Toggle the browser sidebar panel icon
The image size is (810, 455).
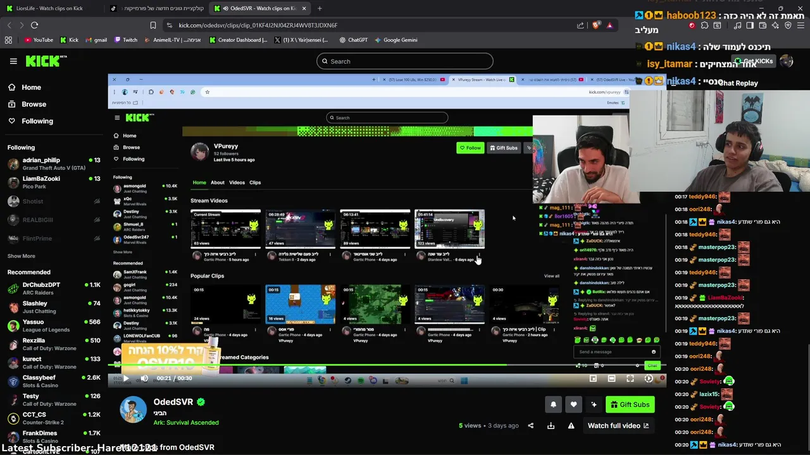(750, 25)
